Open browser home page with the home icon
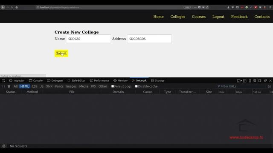The width and height of the screenshot is (273, 153). click(x=17, y=7)
